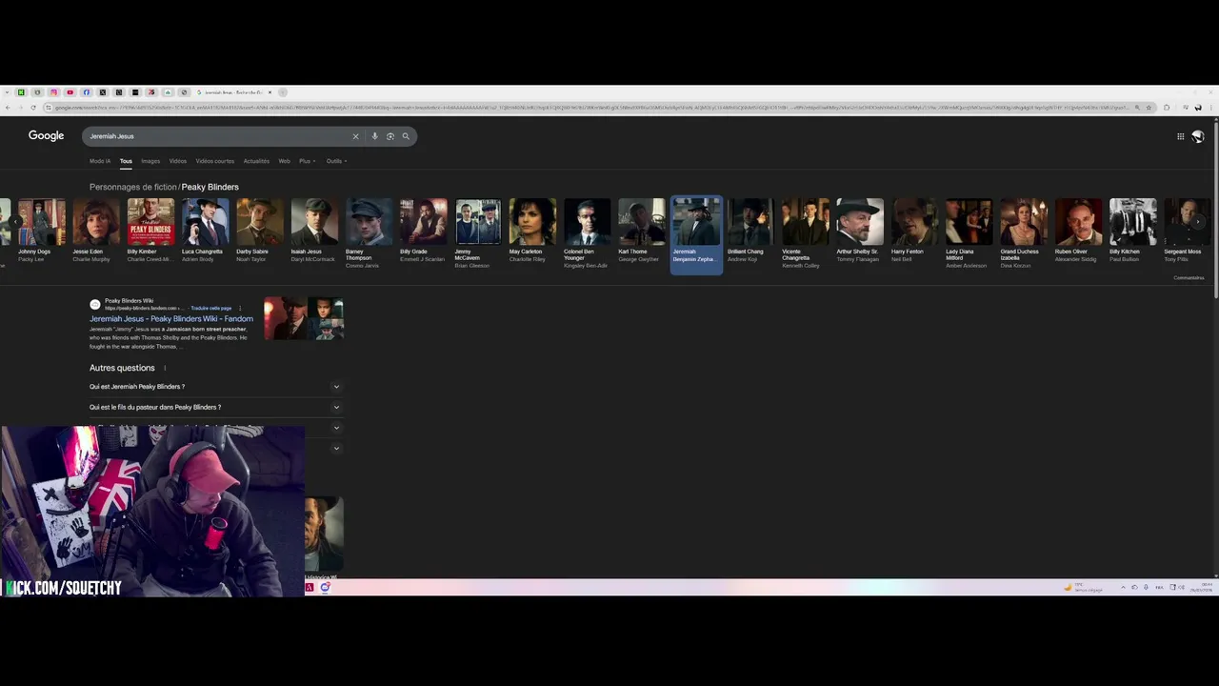The height and width of the screenshot is (686, 1219).
Task: Open wiki result image thumbnail
Action: (x=304, y=318)
